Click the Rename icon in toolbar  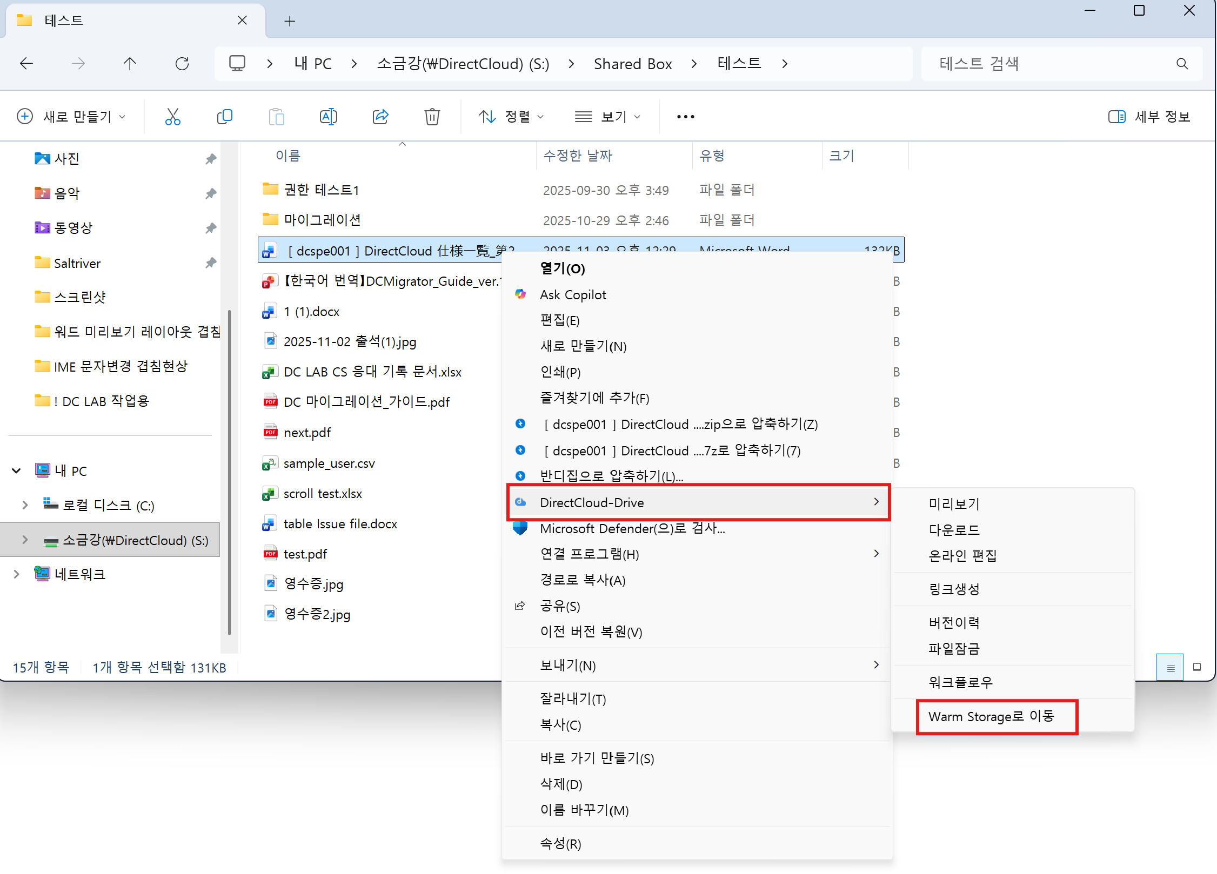[x=328, y=117]
